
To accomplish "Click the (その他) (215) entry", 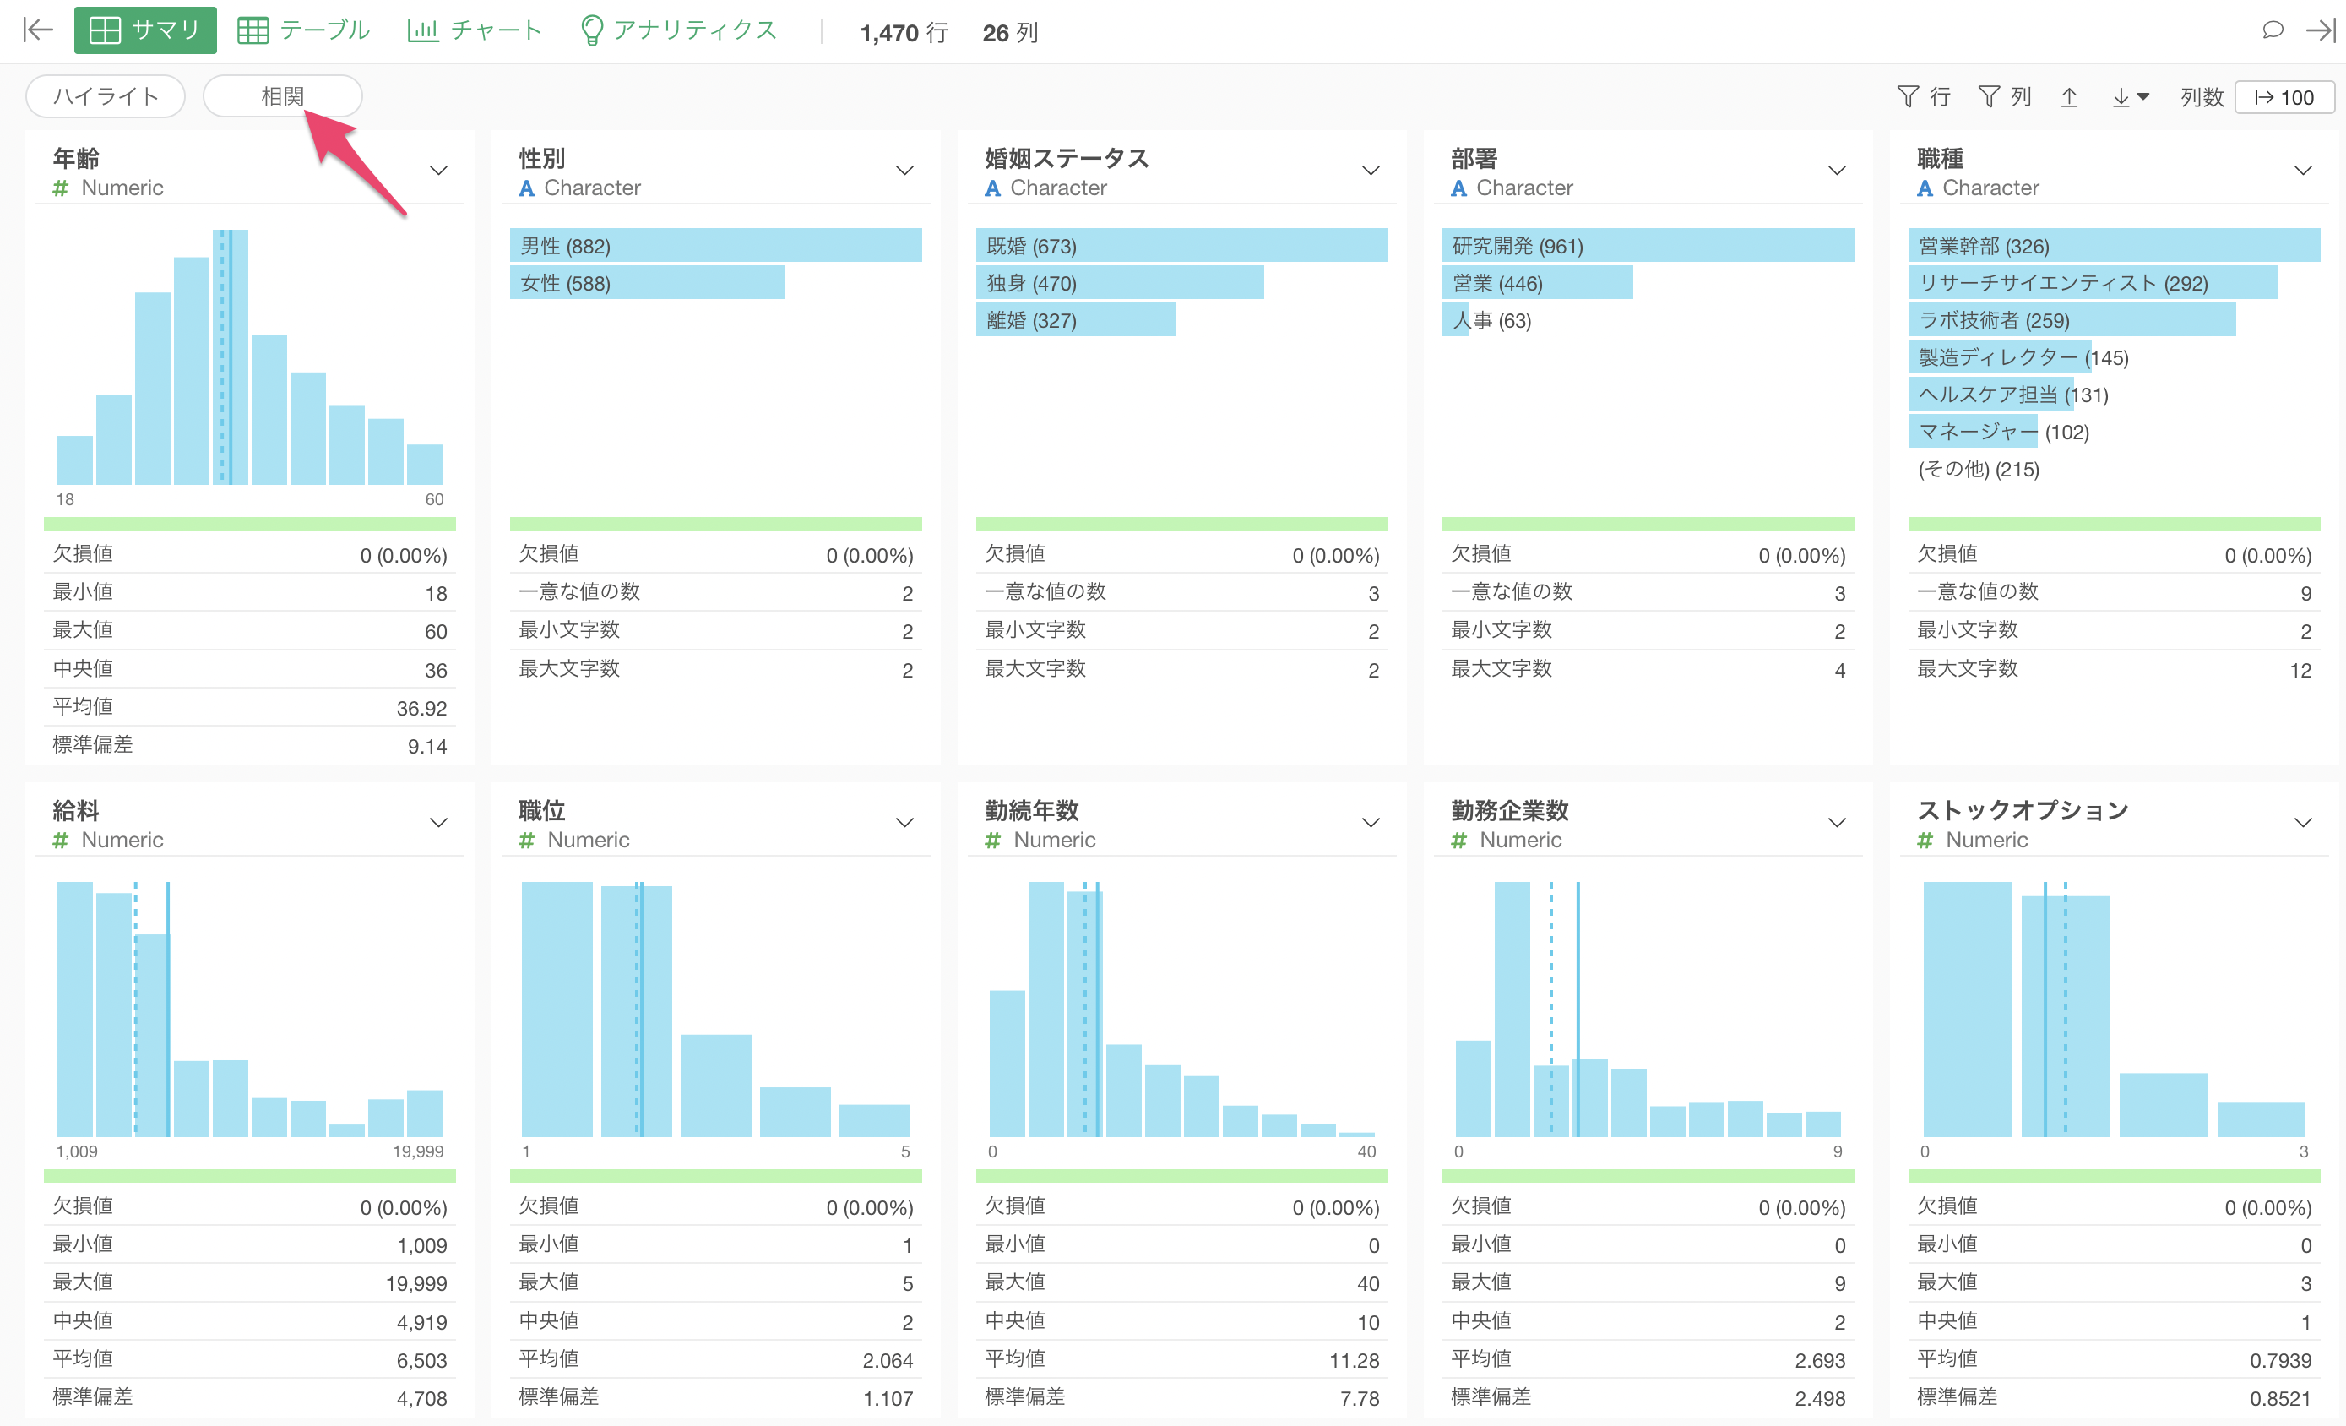I will coord(1979,469).
